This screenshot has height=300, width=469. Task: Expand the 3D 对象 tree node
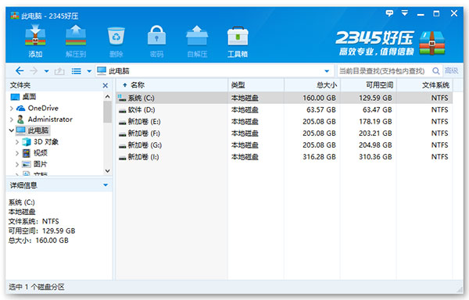(17, 142)
